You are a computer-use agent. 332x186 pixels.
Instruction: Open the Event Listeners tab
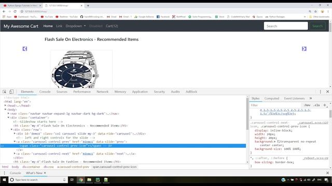294,98
